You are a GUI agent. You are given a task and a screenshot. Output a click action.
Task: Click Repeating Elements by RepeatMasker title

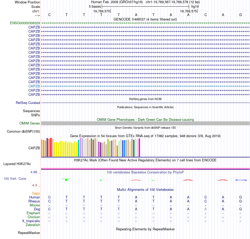point(146,229)
